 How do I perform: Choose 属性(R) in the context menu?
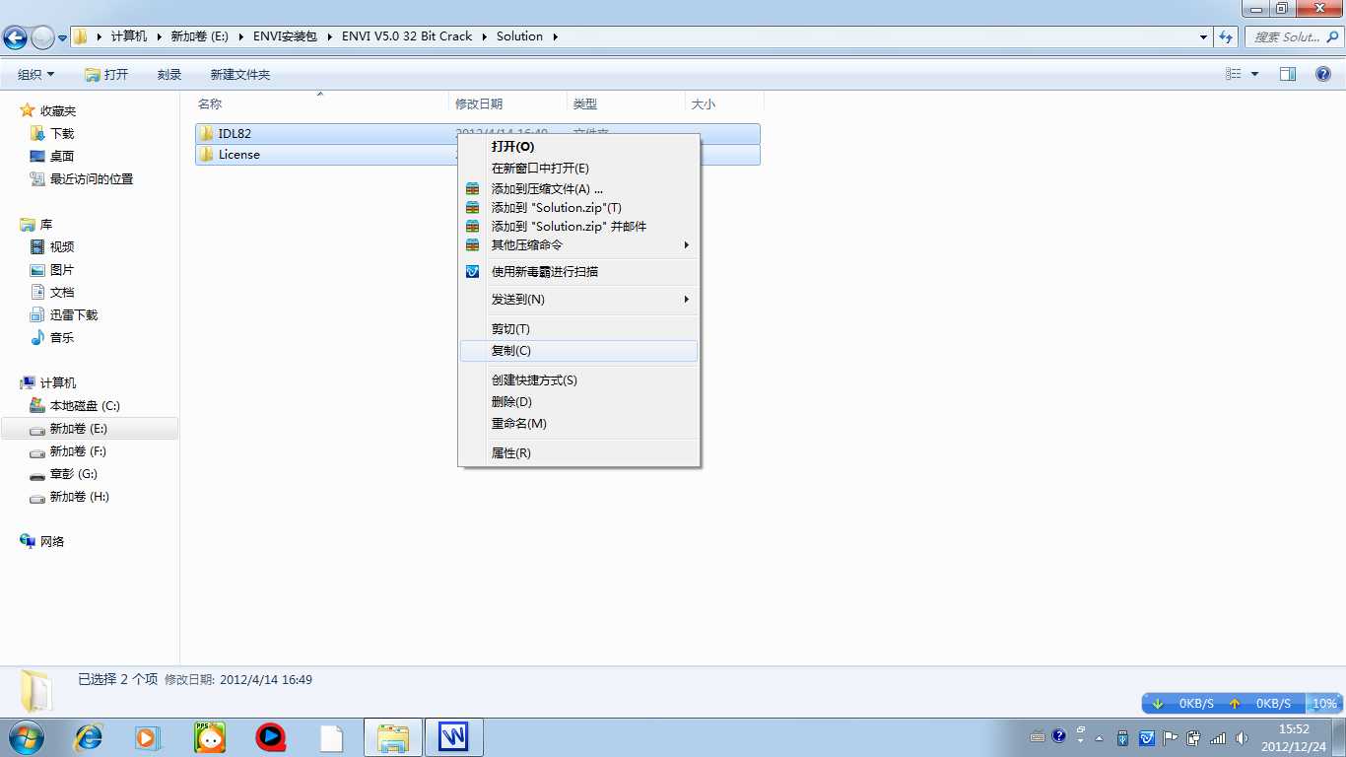[x=579, y=453]
